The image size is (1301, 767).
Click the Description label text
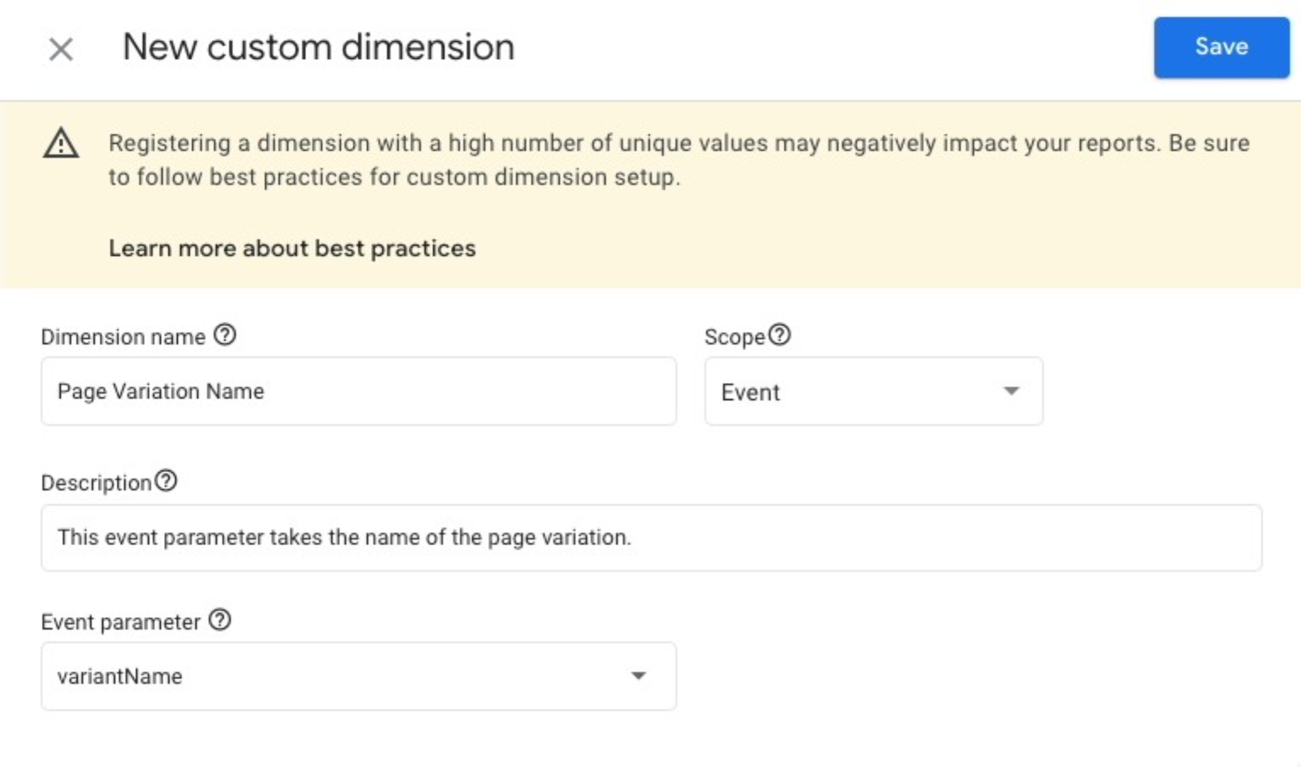click(96, 483)
